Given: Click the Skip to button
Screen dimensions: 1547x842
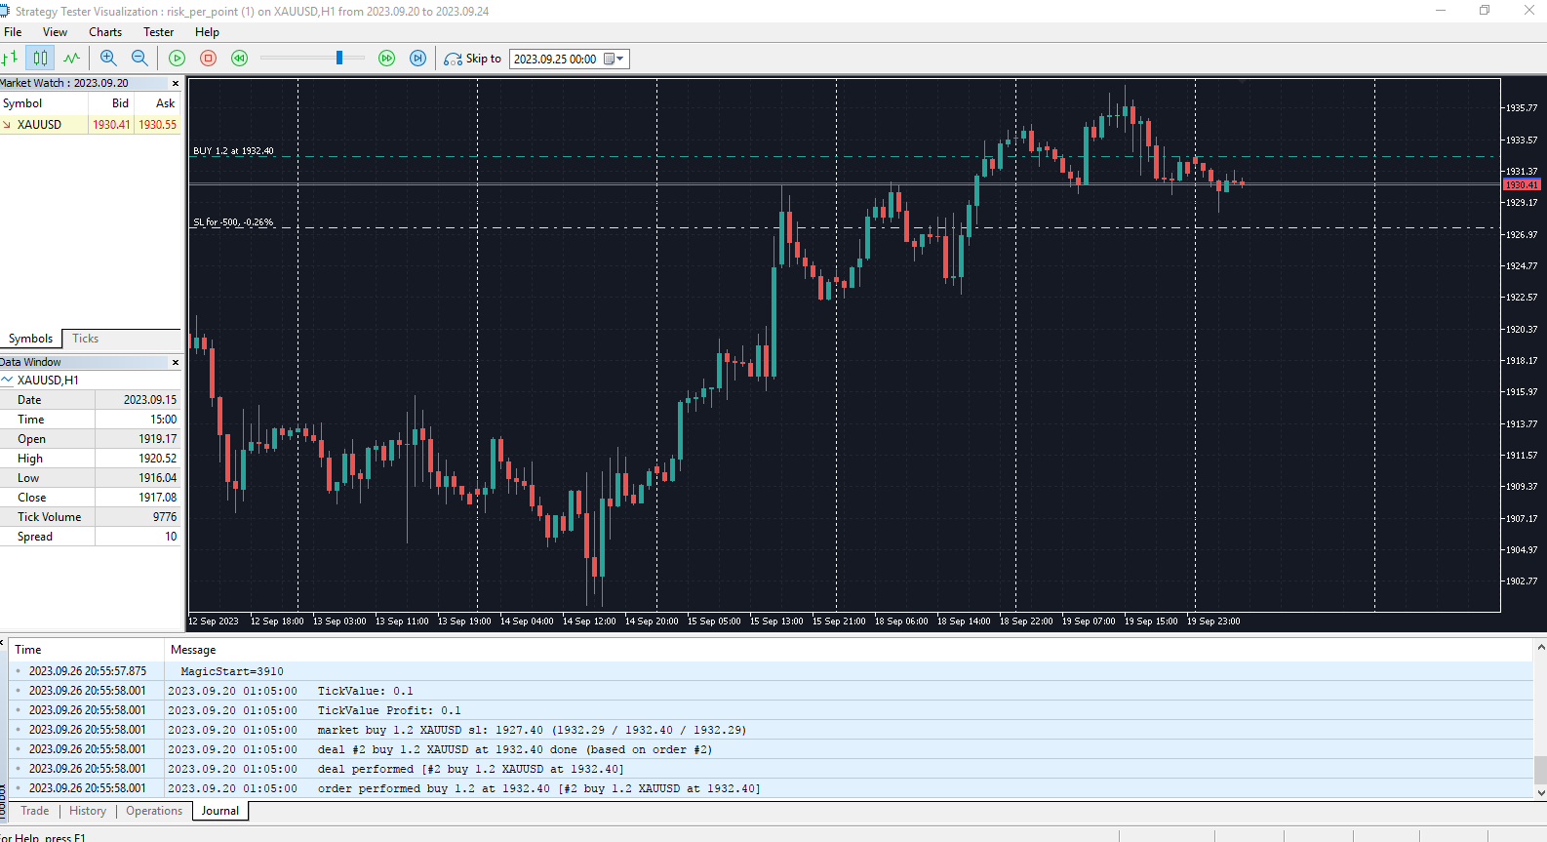Looking at the screenshot, I should [x=473, y=59].
